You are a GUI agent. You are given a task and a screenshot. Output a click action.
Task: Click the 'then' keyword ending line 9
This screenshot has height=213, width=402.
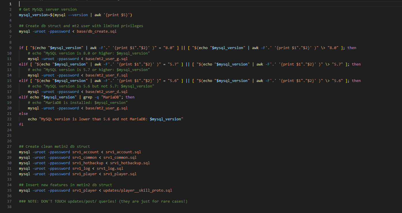point(352,48)
